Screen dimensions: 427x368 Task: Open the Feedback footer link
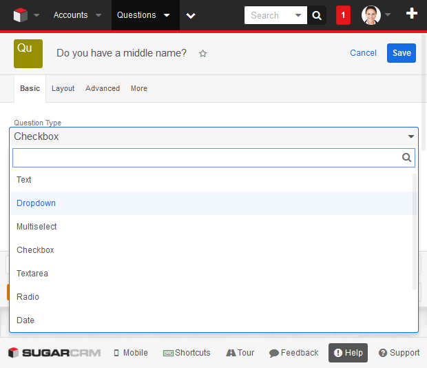[x=293, y=353]
